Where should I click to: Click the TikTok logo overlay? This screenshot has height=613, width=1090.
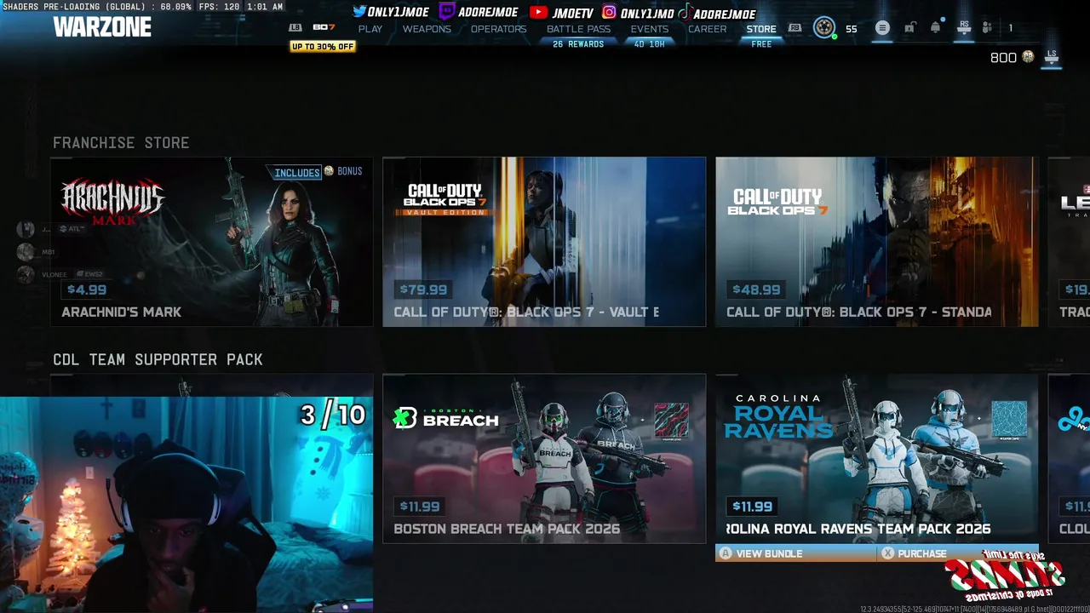[685, 13]
